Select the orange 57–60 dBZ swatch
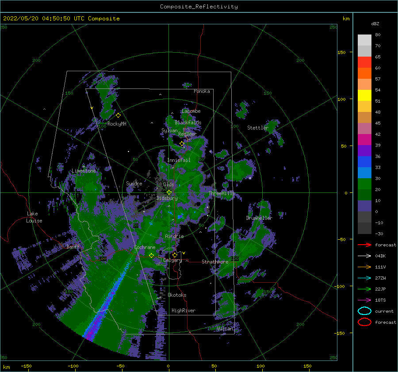Viewport: 398px width, 372px height. 364,73
